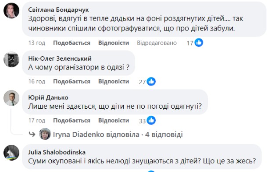Like Юрій Данько's comment with Подобається

click(x=71, y=120)
